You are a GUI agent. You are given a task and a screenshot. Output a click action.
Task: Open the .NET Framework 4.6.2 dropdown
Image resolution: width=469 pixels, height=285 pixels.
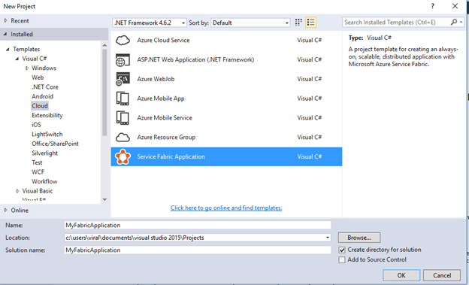point(150,23)
